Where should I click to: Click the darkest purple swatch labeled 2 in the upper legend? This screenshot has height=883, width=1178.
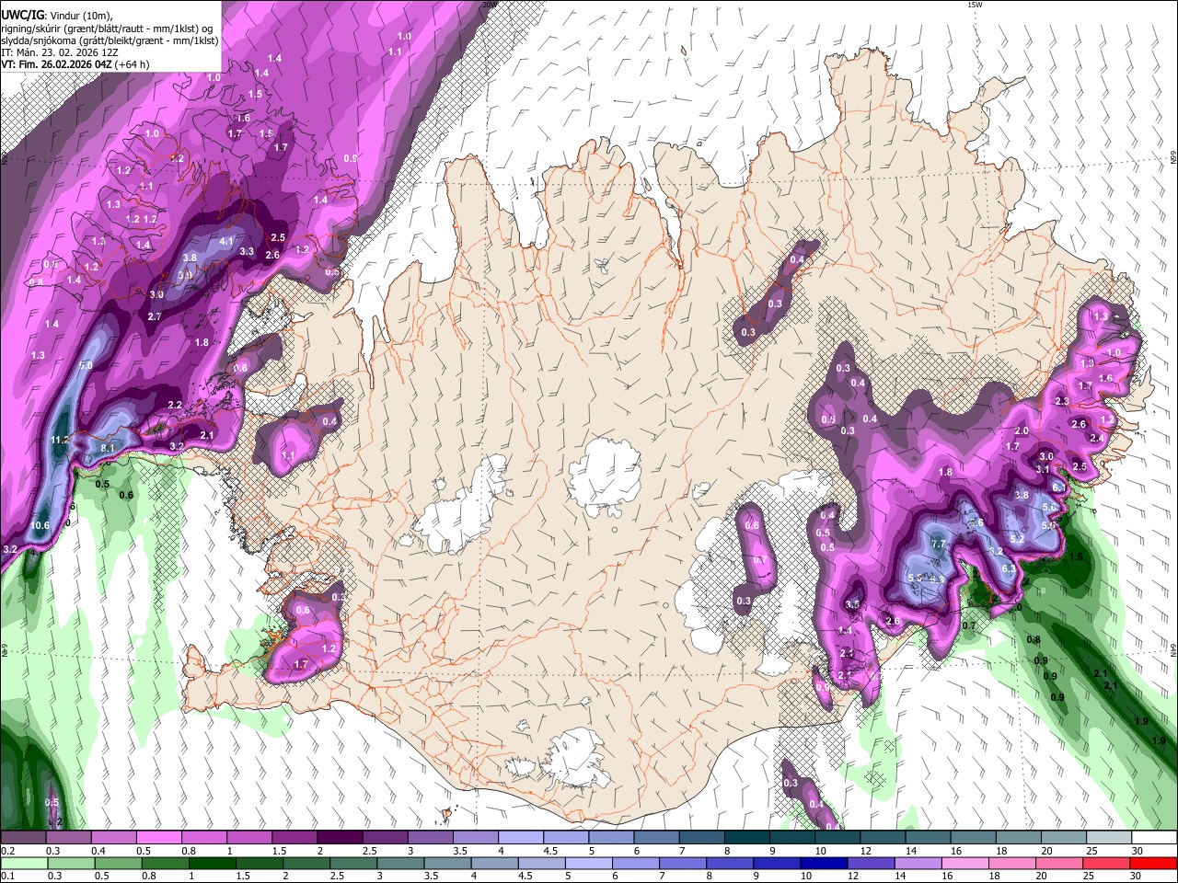[341, 838]
